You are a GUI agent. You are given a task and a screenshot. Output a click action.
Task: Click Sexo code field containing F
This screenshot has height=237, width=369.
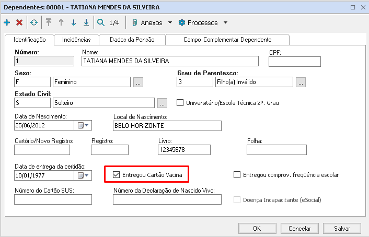32,82
